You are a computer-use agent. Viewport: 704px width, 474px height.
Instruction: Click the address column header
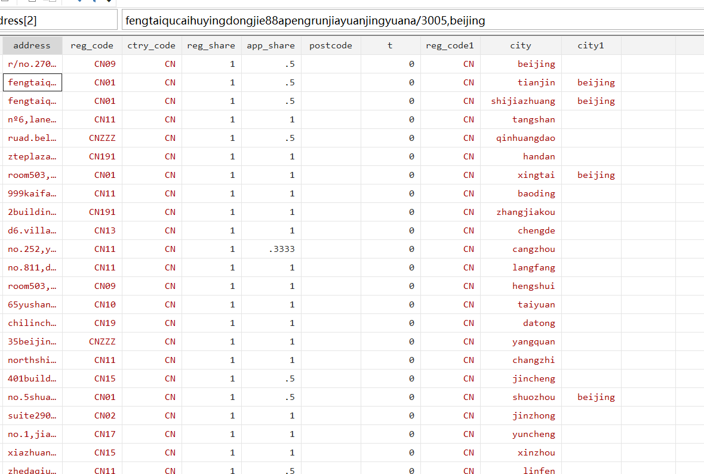[x=32, y=45]
